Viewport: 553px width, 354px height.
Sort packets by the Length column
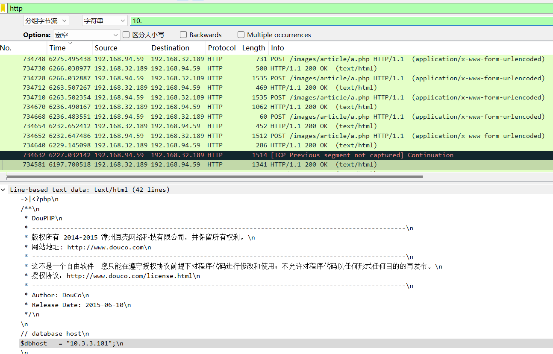click(x=253, y=47)
